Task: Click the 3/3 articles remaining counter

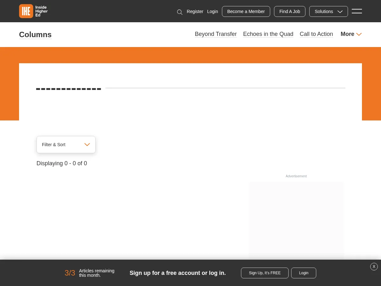Action: coord(70,273)
